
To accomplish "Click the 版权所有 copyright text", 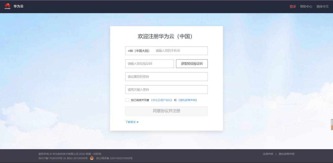I will pos(70,154).
